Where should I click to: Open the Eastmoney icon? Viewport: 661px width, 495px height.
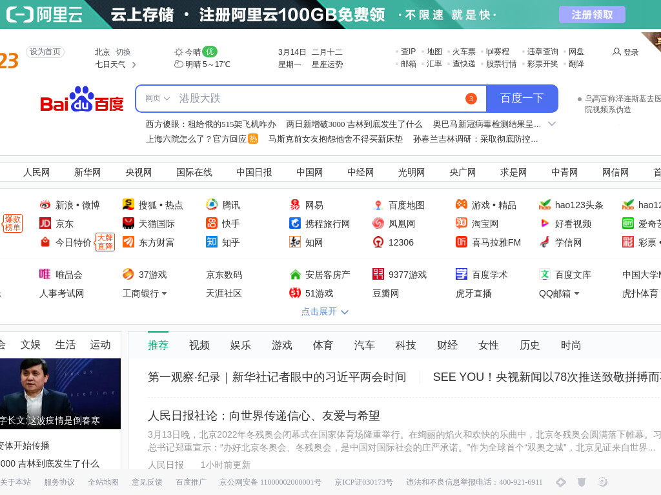coord(128,242)
